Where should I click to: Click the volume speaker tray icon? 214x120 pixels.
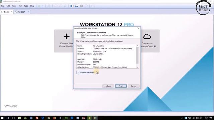(197, 118)
